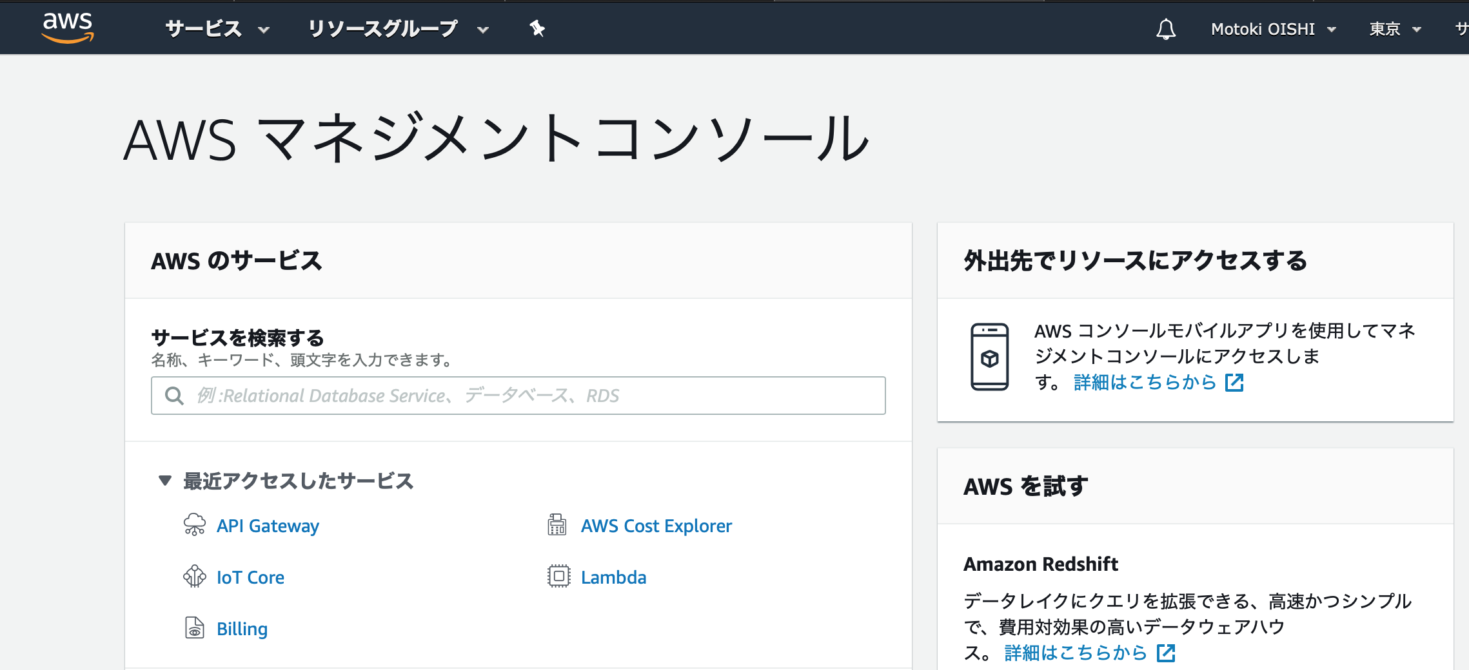Click the mobile phone app icon

point(990,357)
